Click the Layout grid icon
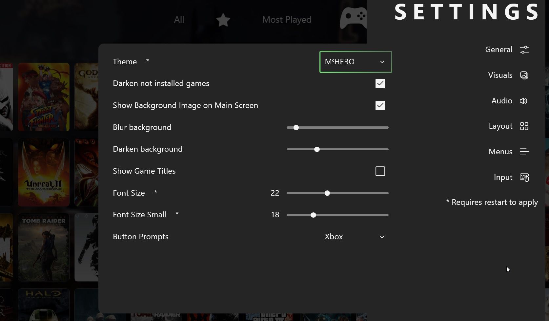Screen dimensions: 549x321 pos(524,126)
